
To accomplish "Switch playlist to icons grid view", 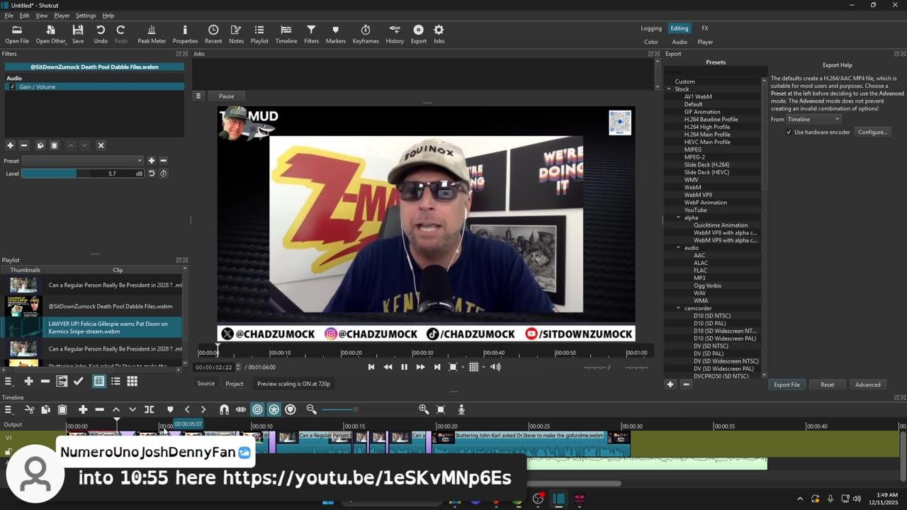I will coord(133,381).
